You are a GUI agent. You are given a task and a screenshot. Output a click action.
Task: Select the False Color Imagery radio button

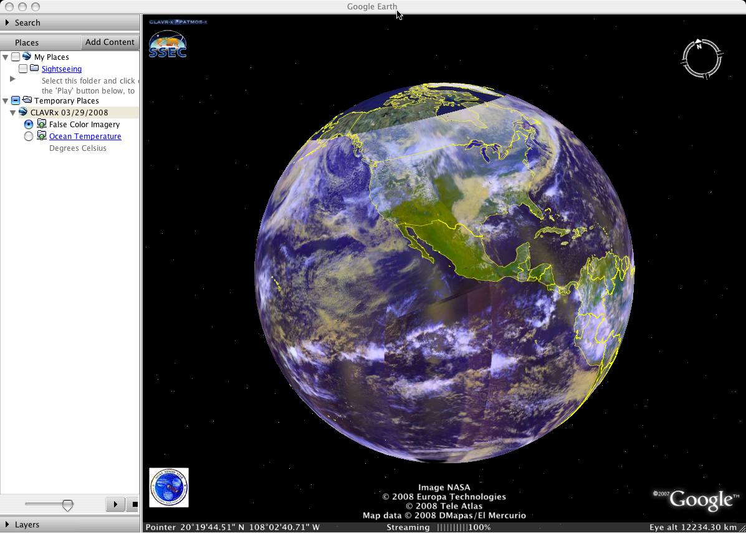point(29,124)
